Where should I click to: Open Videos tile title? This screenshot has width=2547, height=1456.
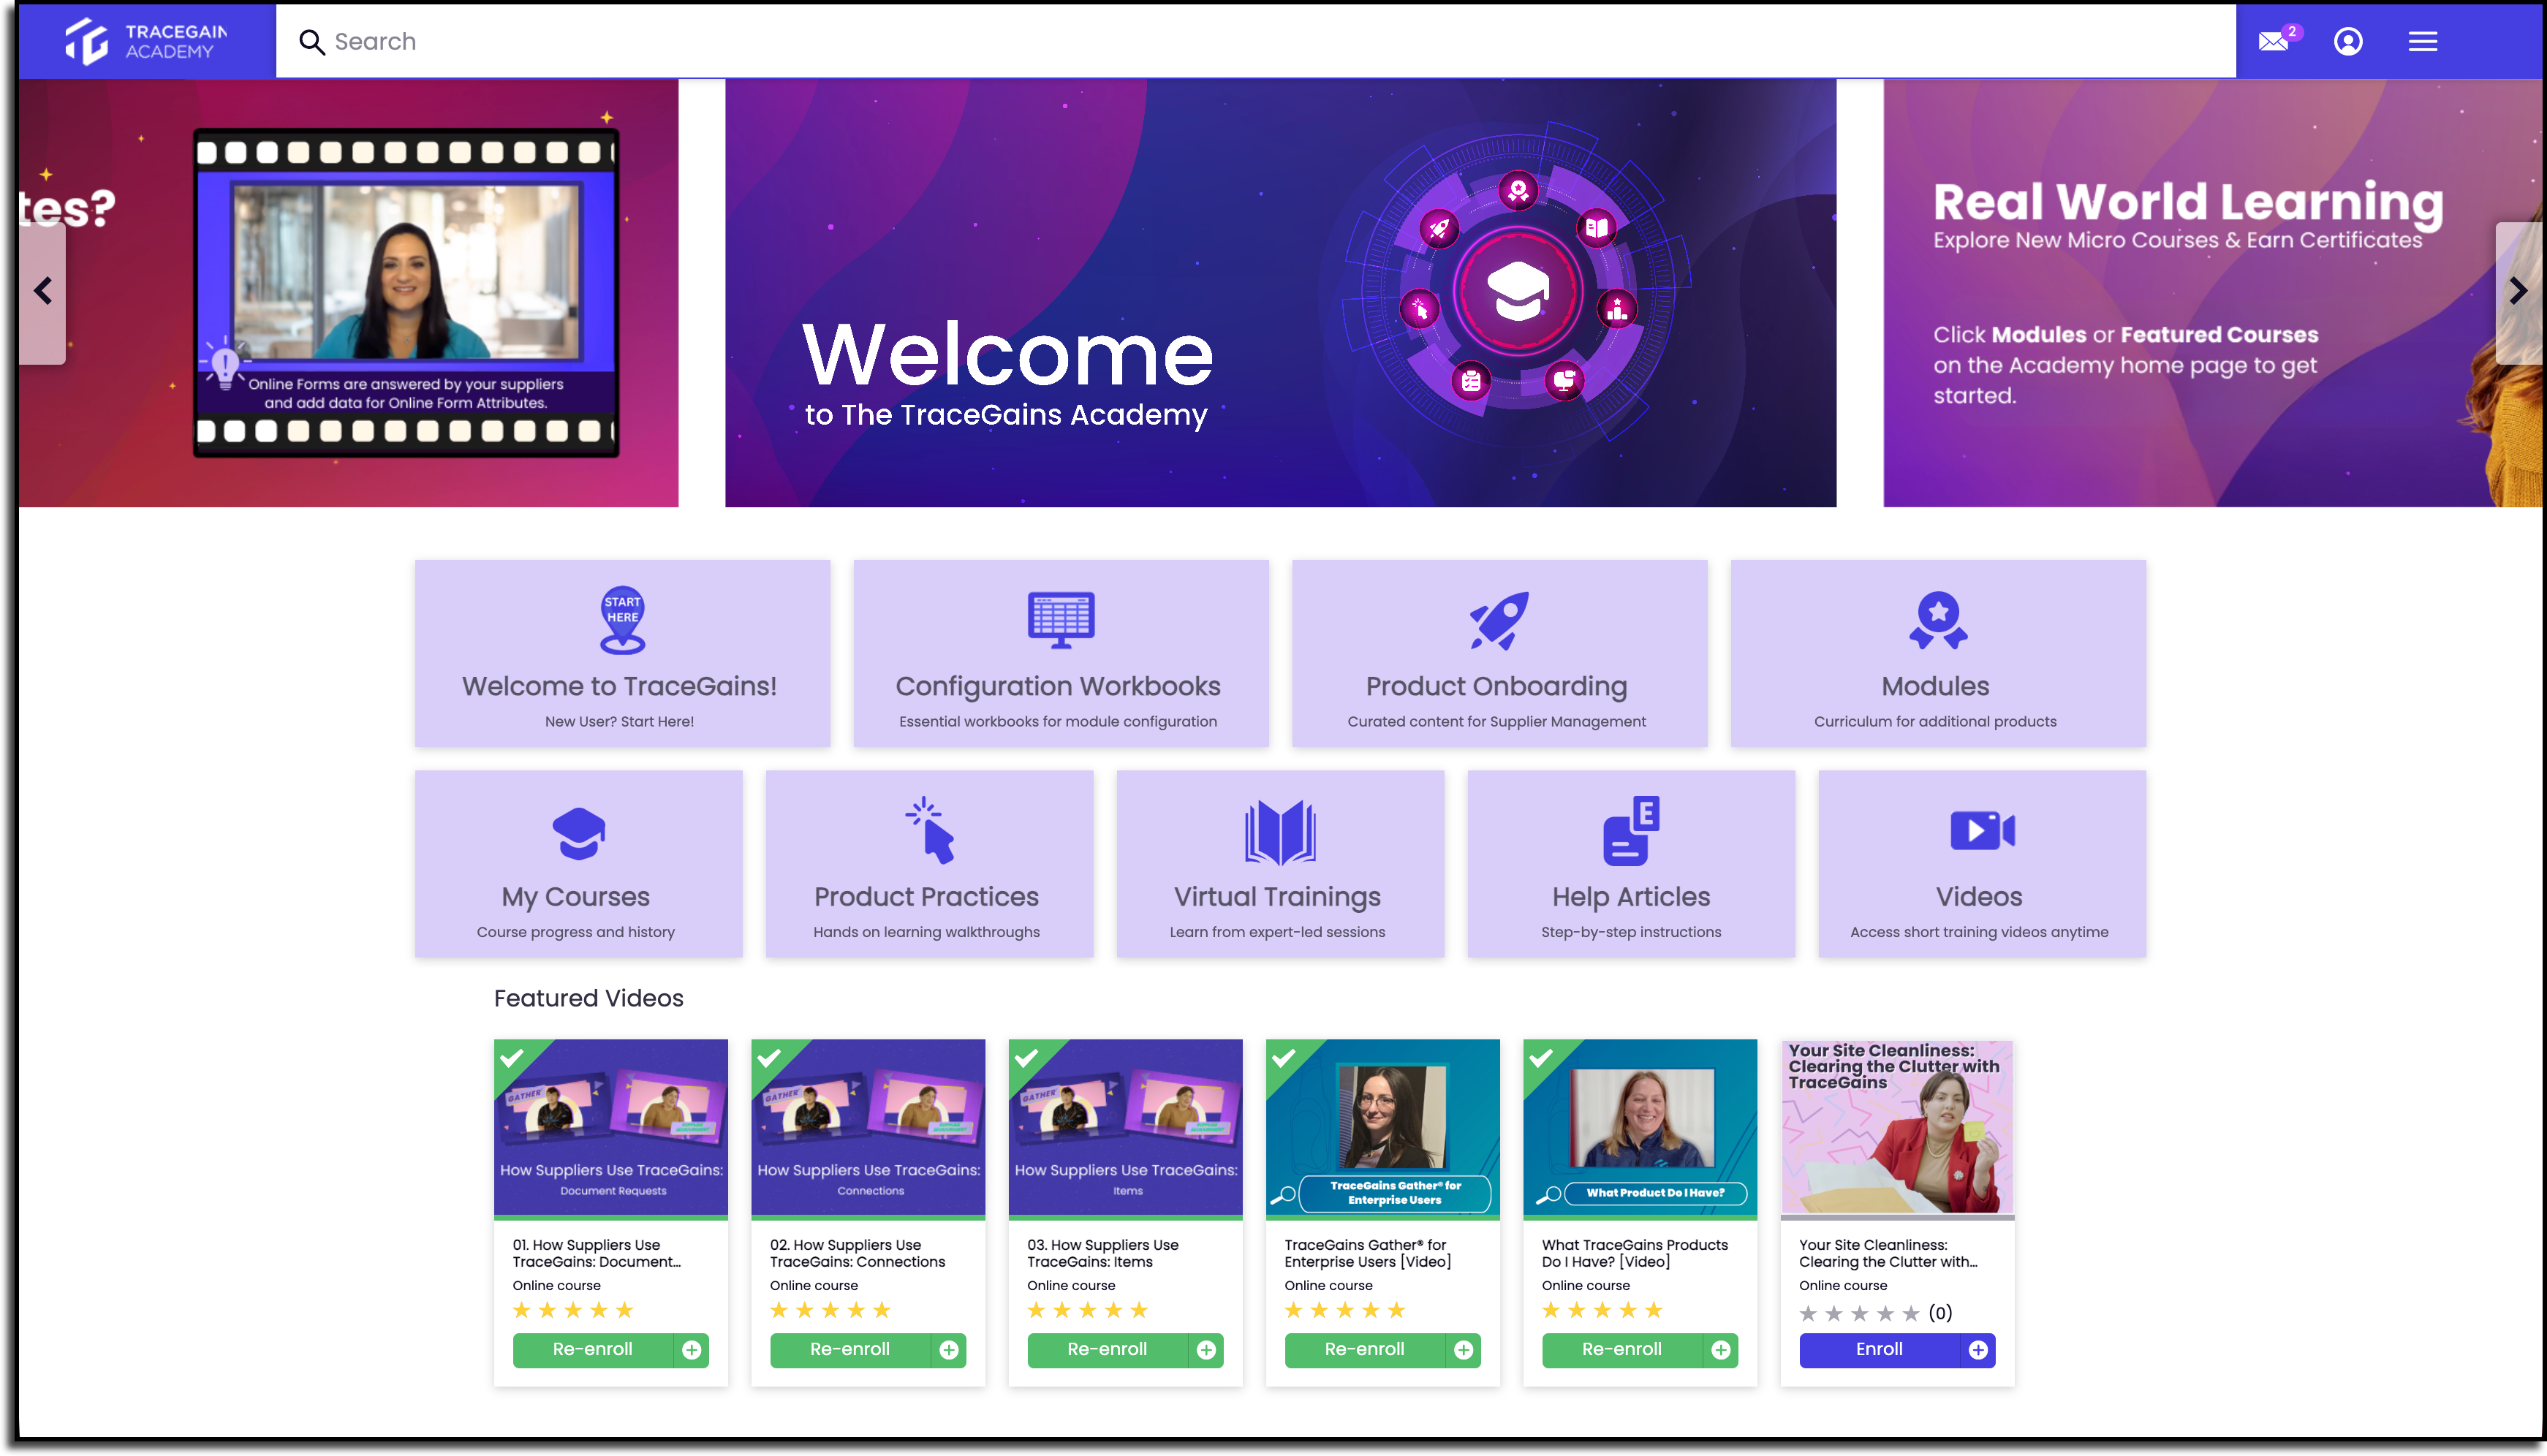click(1979, 897)
